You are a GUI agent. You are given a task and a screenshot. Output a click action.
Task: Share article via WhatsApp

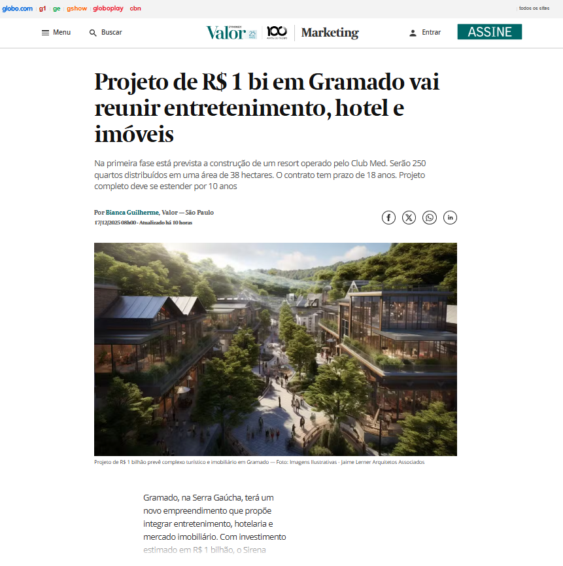(x=430, y=218)
